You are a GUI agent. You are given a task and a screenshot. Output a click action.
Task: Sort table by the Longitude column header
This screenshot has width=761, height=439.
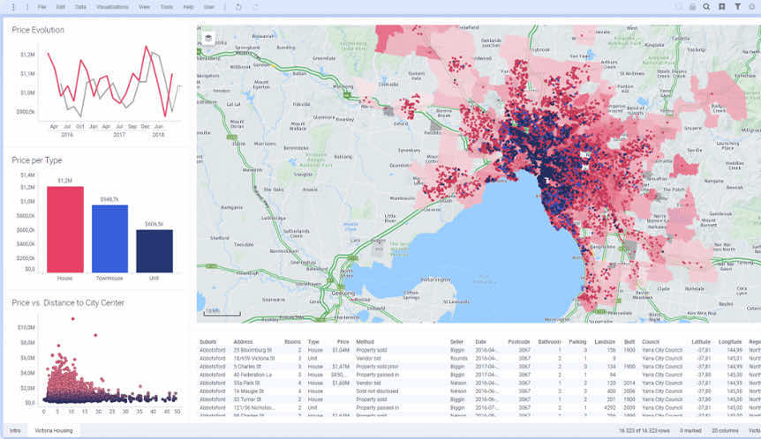click(x=730, y=342)
